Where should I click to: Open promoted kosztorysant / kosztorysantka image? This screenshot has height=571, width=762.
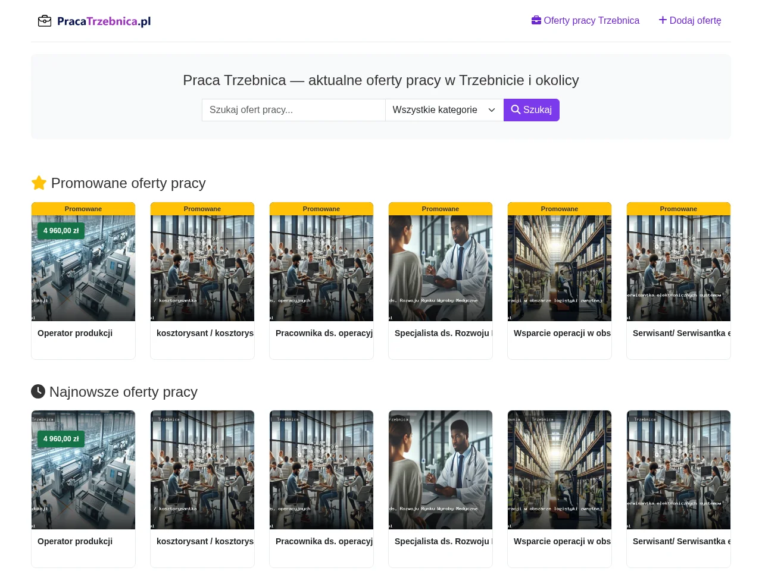pos(202,268)
